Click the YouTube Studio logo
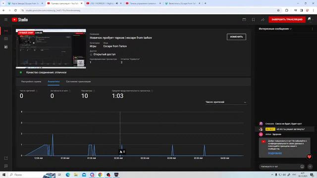Screen dimensions: 317x178 (20, 20)
